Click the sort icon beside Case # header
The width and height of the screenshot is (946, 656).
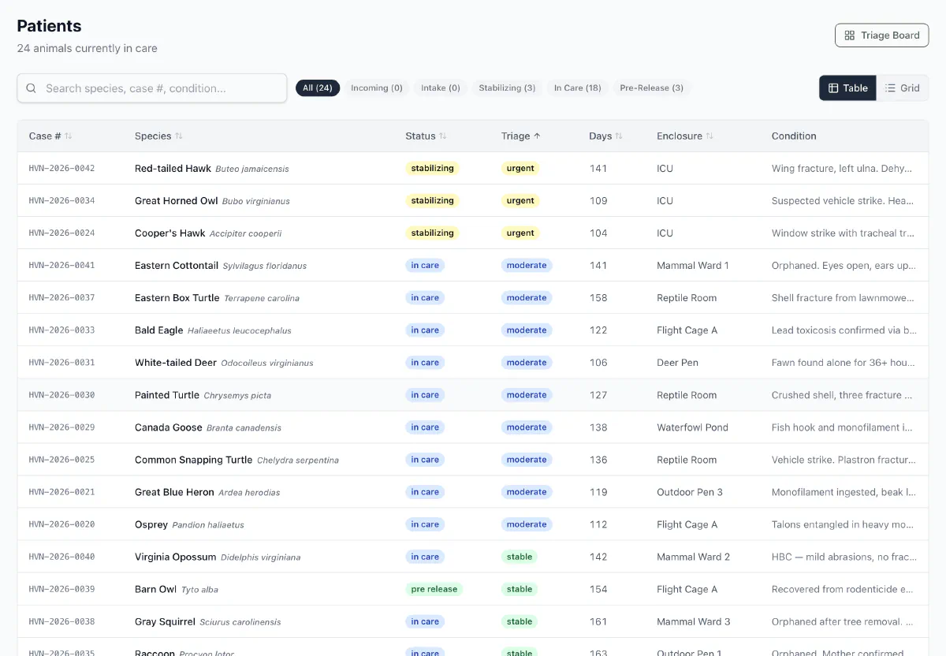[69, 136]
